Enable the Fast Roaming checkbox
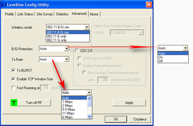 coord(13,88)
